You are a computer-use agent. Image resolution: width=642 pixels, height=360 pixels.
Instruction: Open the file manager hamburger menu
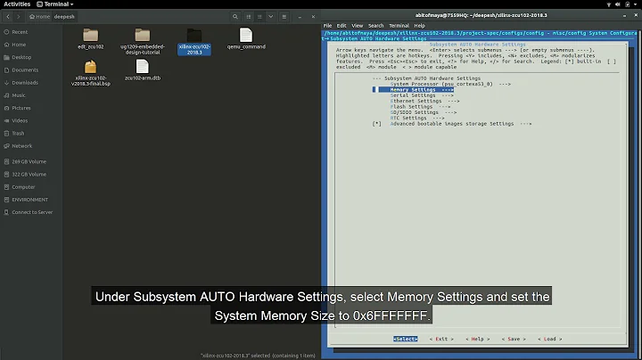pos(284,17)
